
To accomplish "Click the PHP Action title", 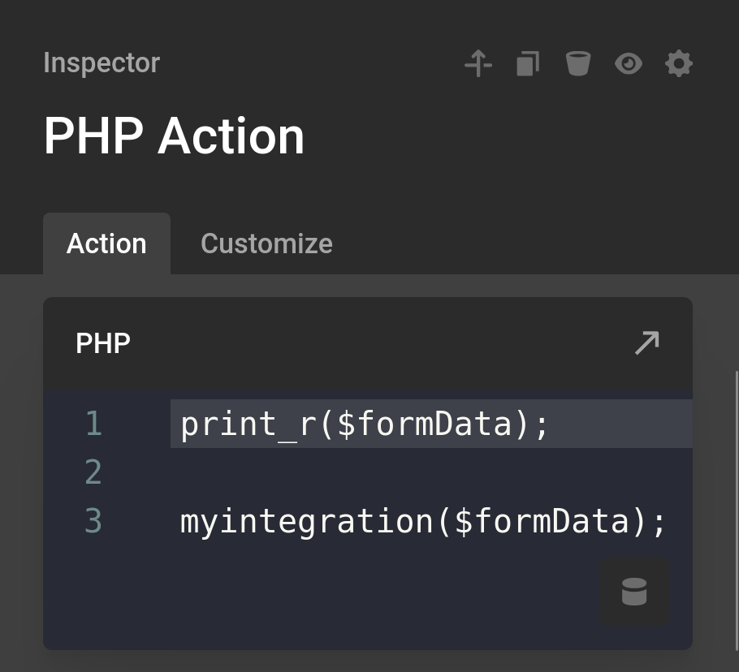I will [174, 136].
